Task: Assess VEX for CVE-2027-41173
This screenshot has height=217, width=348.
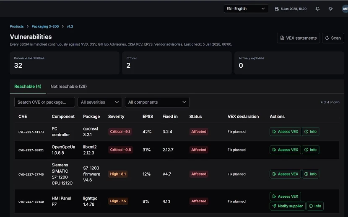Action: click(285, 132)
